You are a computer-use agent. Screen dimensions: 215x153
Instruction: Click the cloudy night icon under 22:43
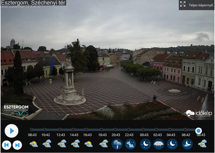click(x=131, y=144)
